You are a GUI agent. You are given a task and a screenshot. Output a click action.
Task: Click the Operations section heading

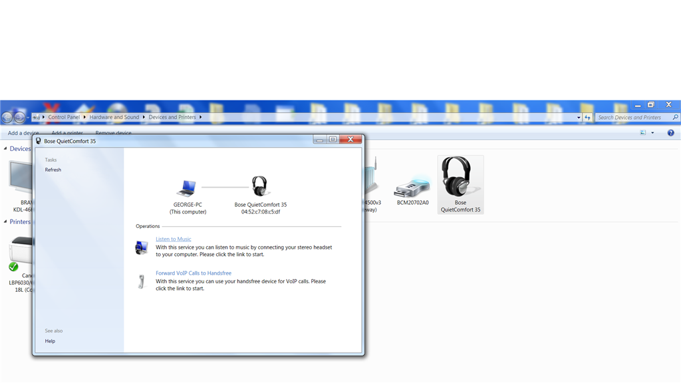[148, 226]
